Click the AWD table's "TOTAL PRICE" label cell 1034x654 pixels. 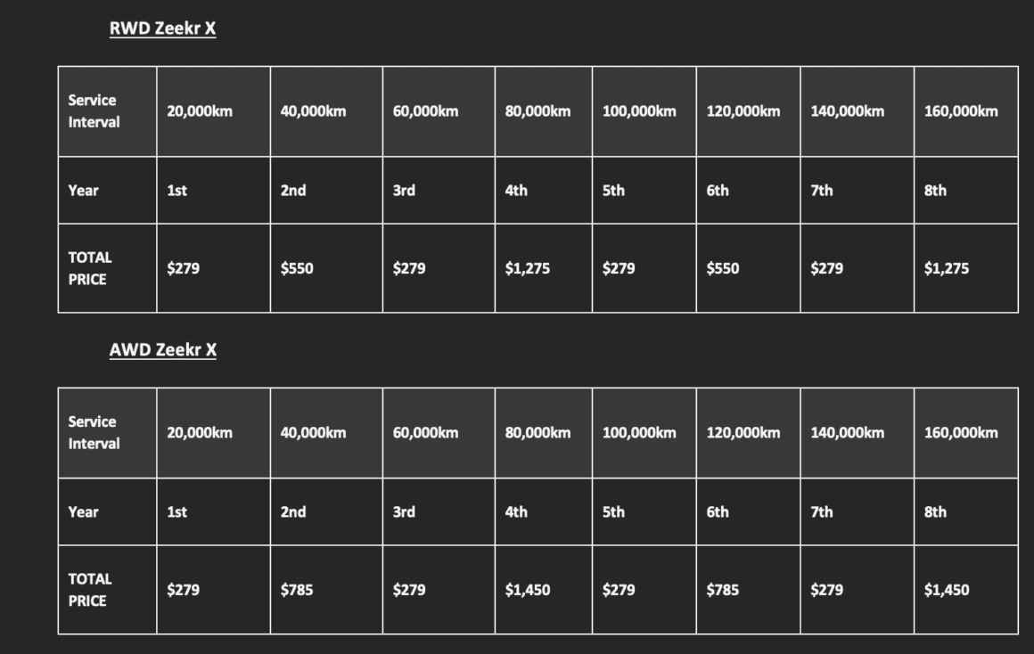tap(90, 590)
